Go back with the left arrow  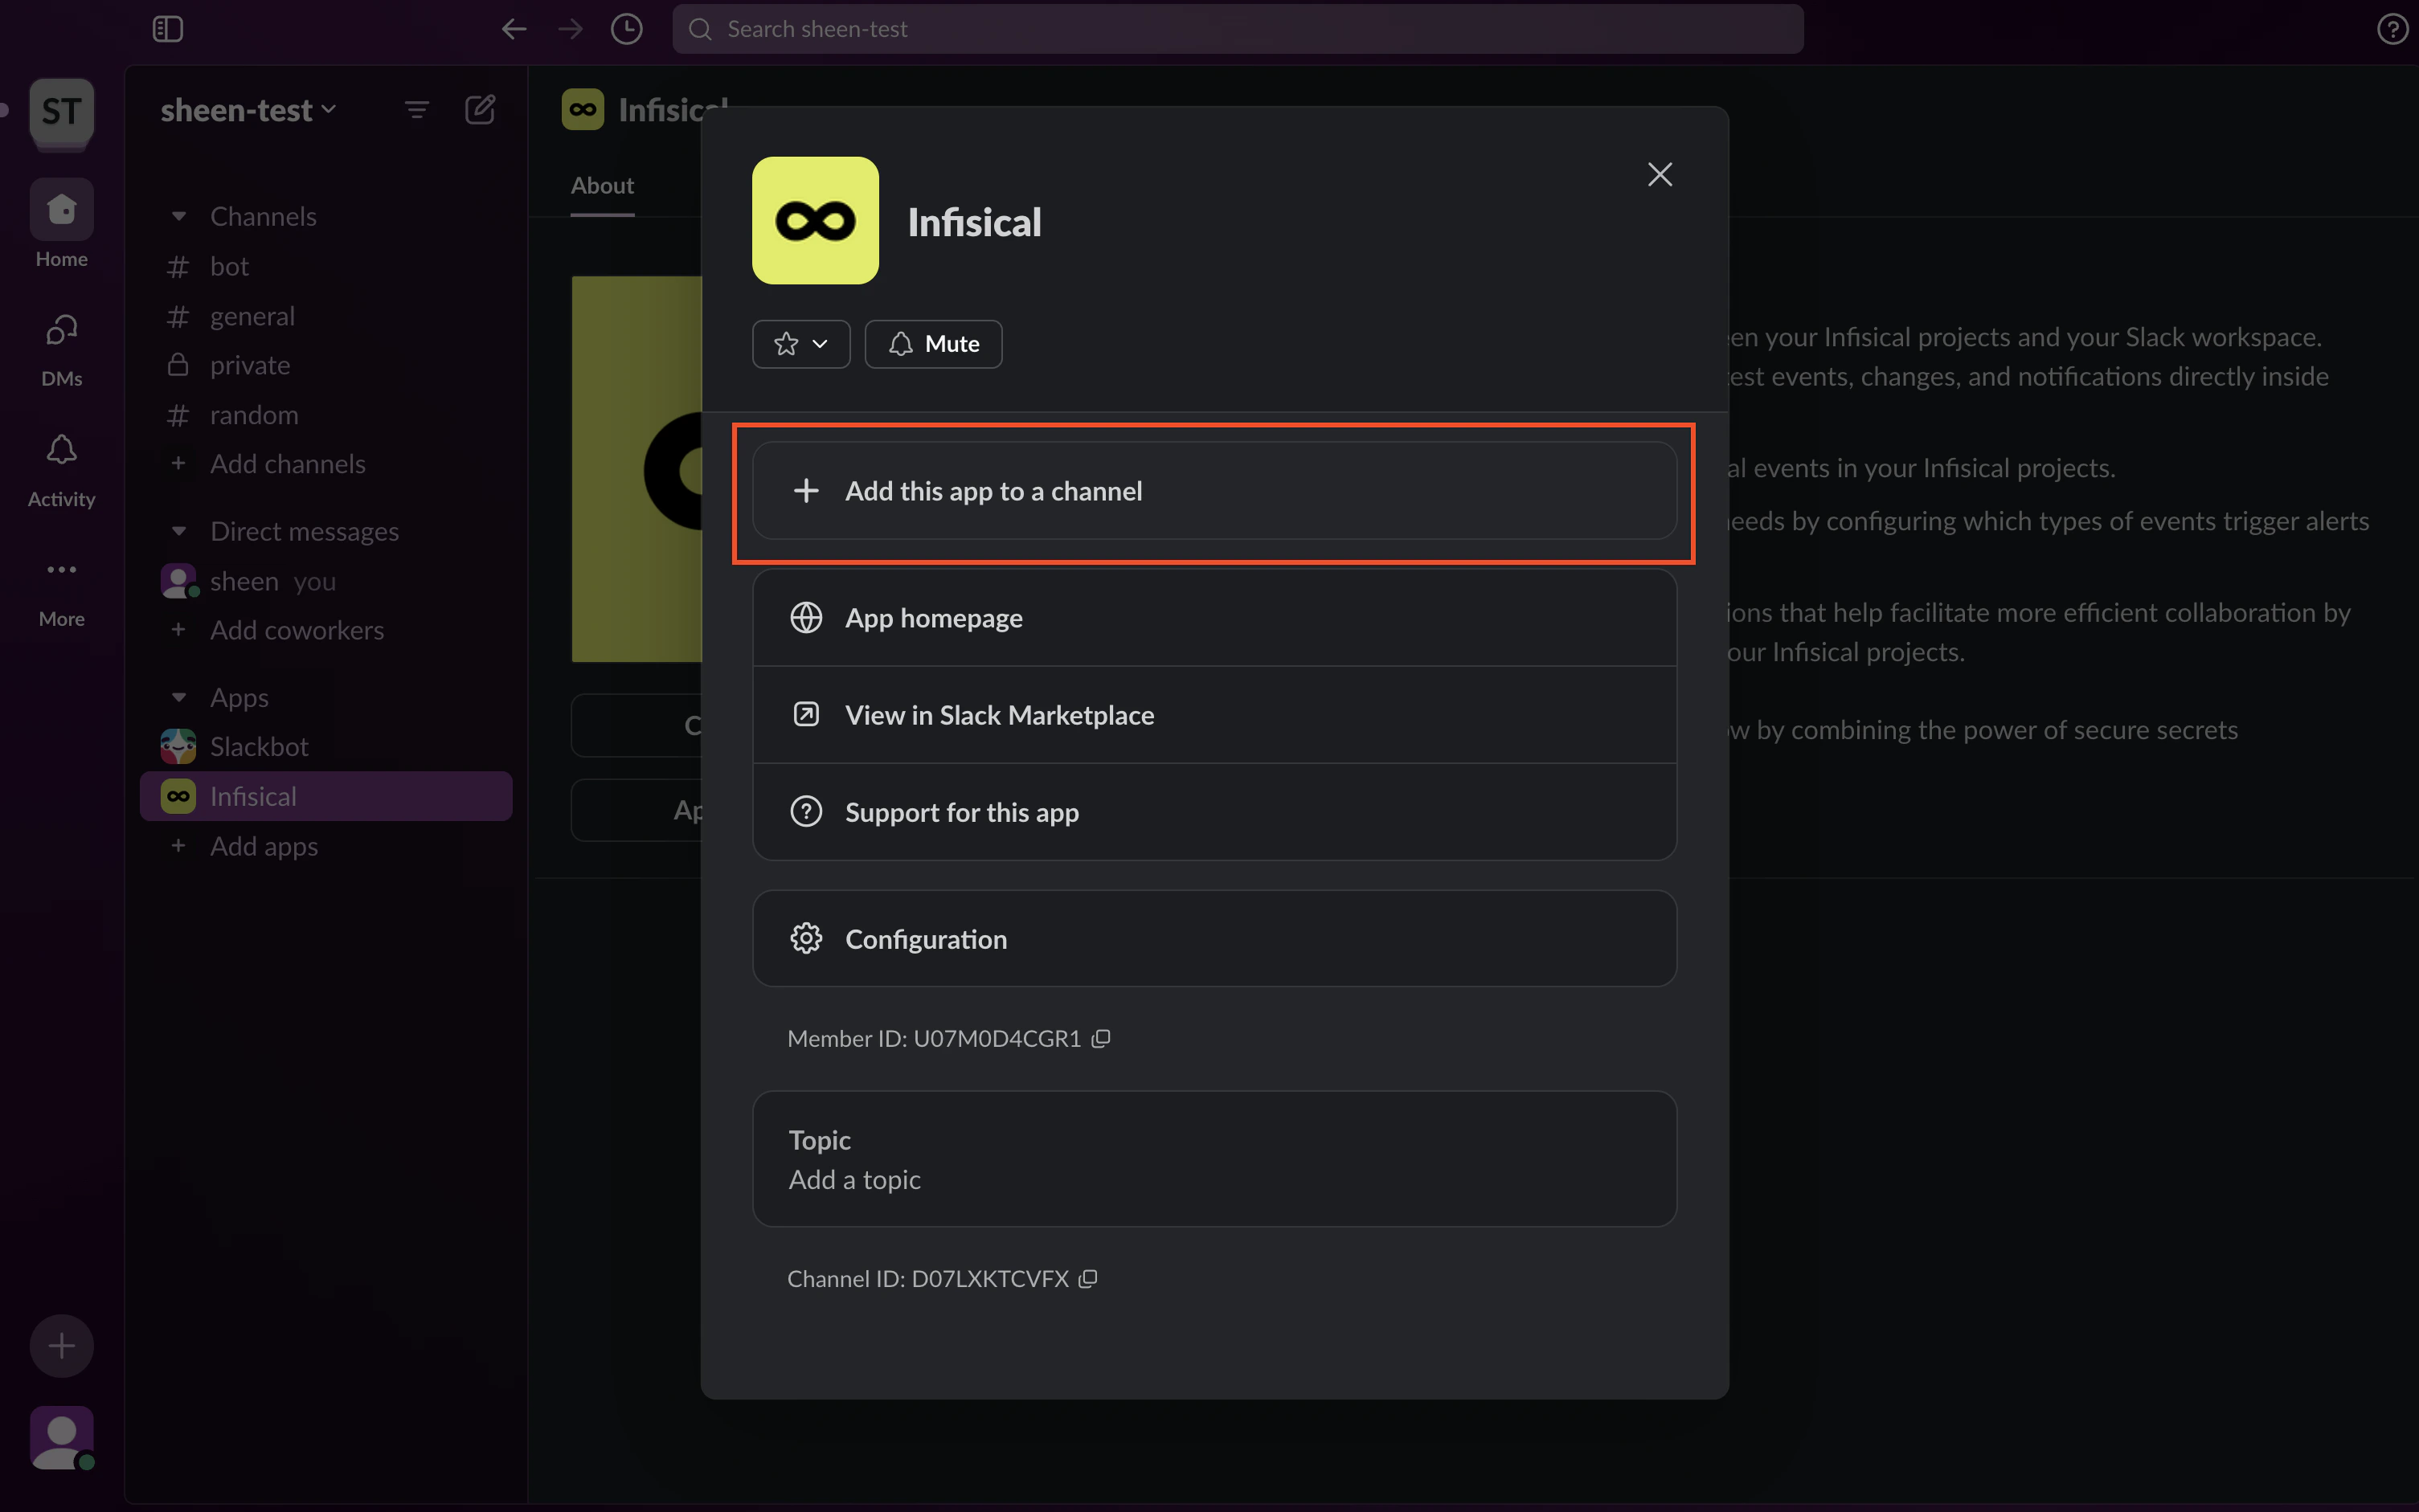(x=514, y=29)
